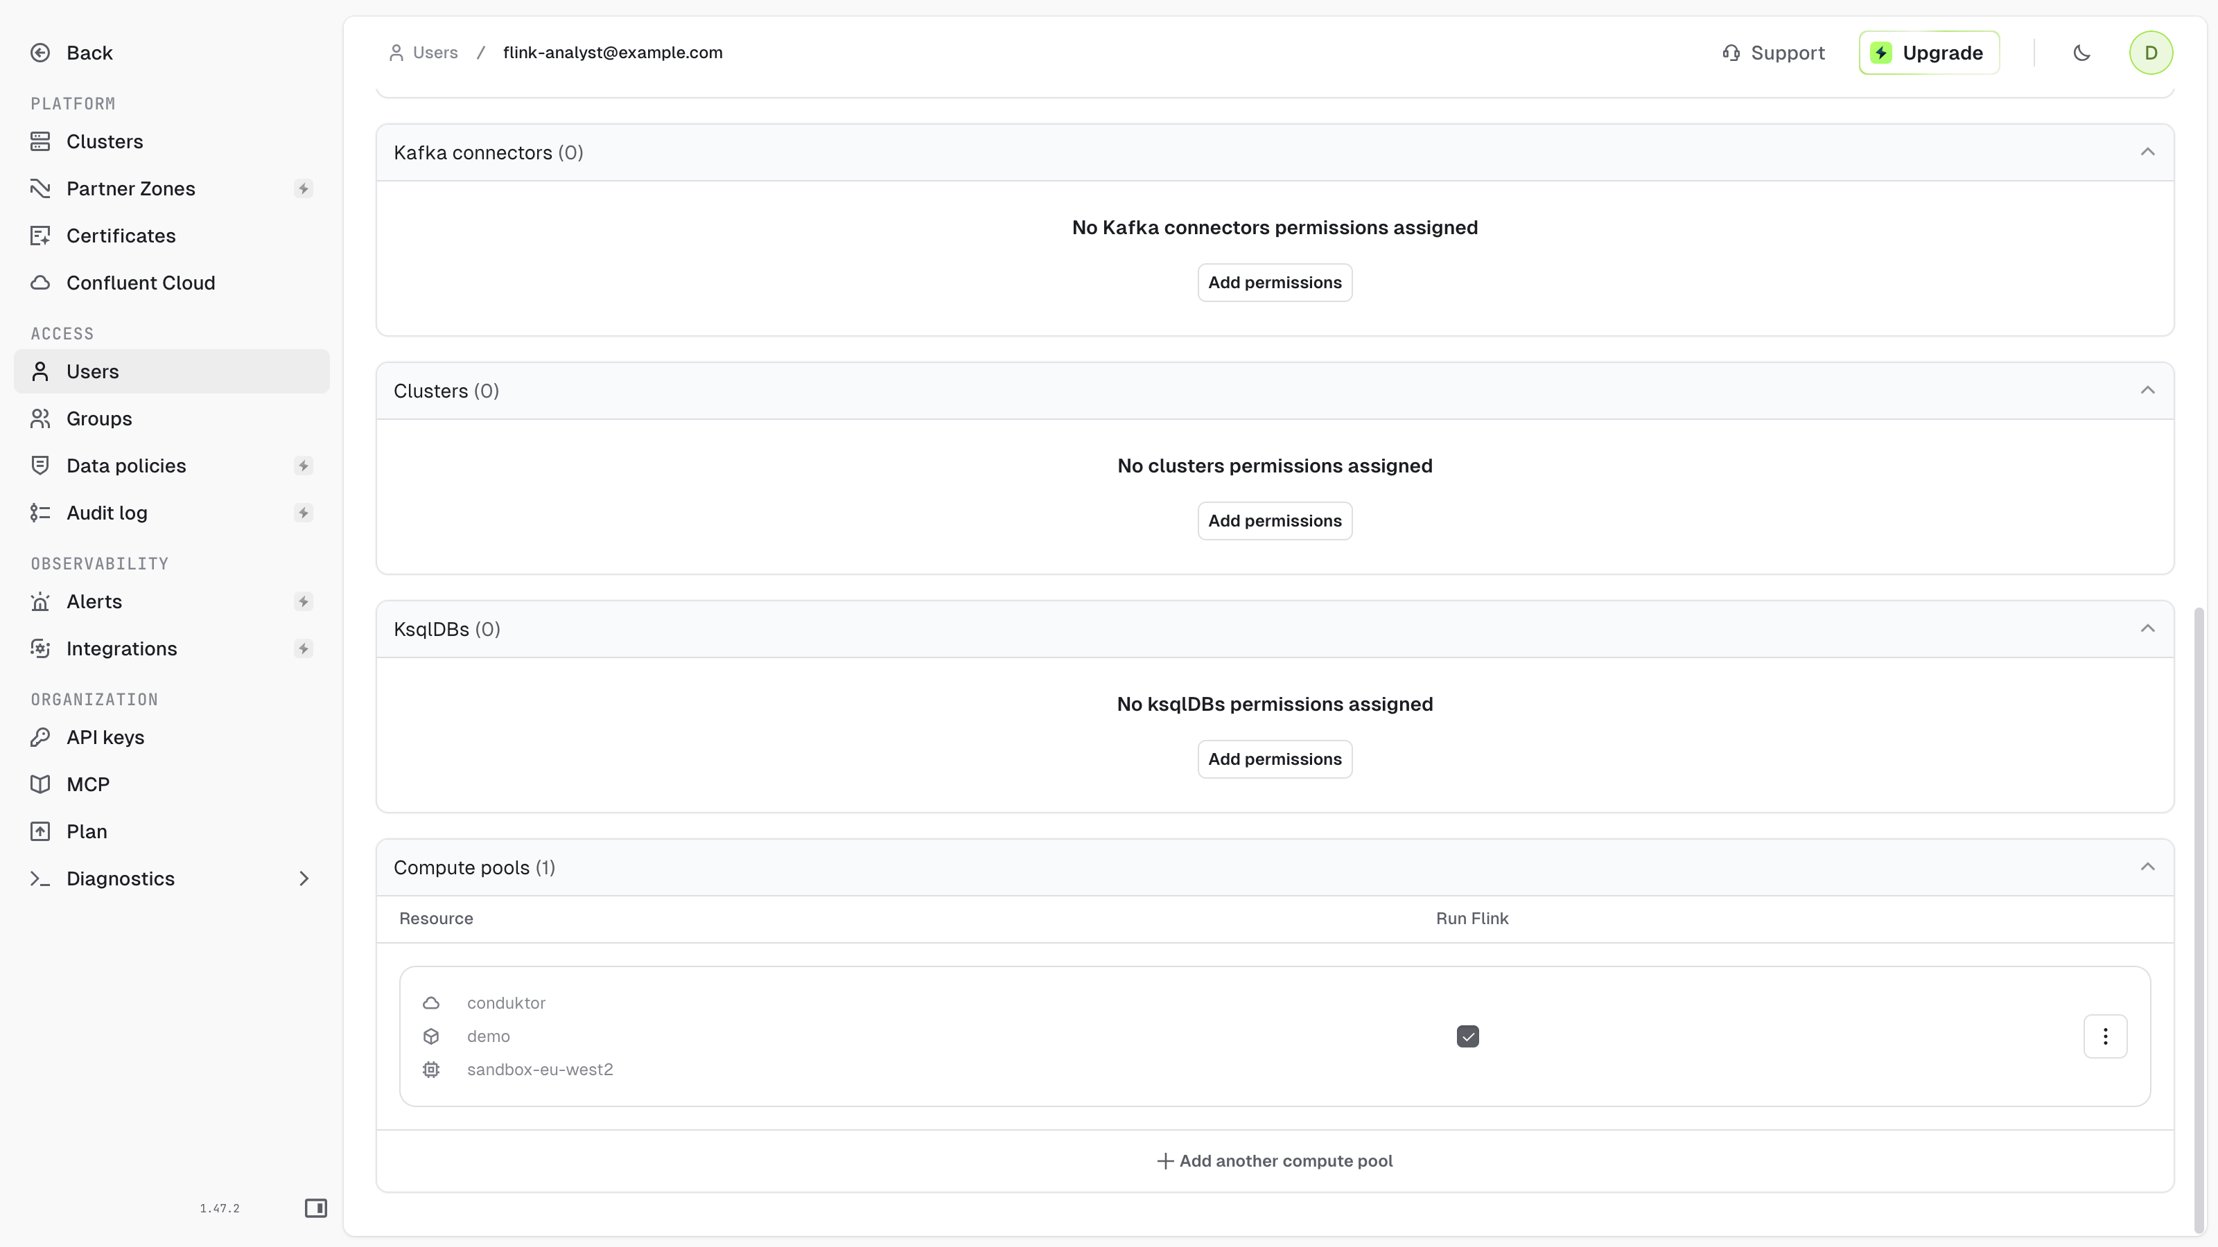Image resolution: width=2218 pixels, height=1247 pixels.
Task: Toggle dark mode moon icon
Action: pyautogui.click(x=2081, y=53)
